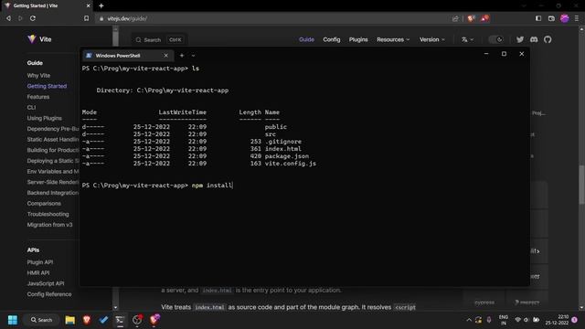Bookmark this page with the bookmark icon
The width and height of the screenshot is (585, 329).
click(86, 18)
